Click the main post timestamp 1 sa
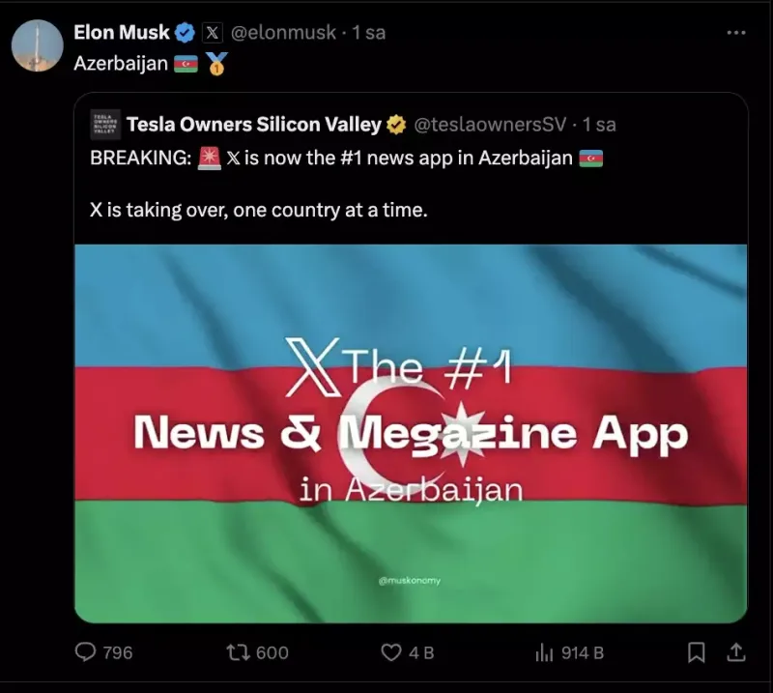Screen dimensions: 773x693 (368, 33)
